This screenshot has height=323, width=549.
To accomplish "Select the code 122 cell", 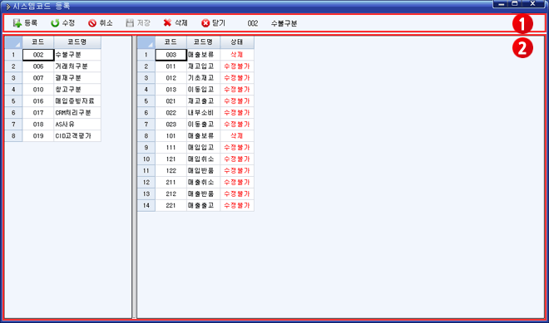I will click(x=171, y=170).
